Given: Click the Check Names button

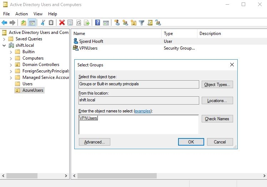Looking at the screenshot, I should (217, 119).
